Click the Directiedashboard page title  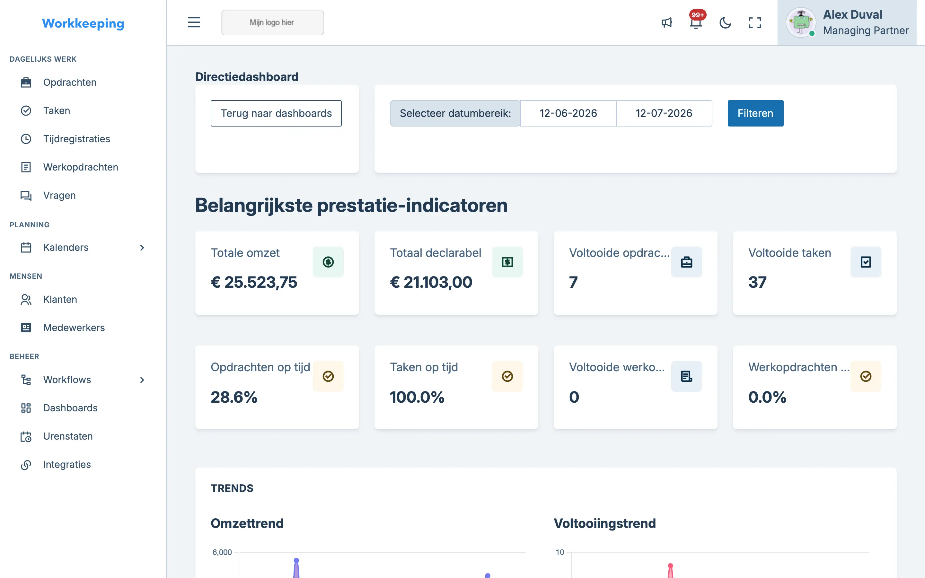coord(247,76)
